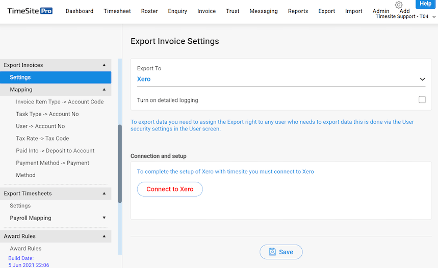The height and width of the screenshot is (268, 438).
Task: Click the TimeSite Pro logo
Action: (30, 11)
